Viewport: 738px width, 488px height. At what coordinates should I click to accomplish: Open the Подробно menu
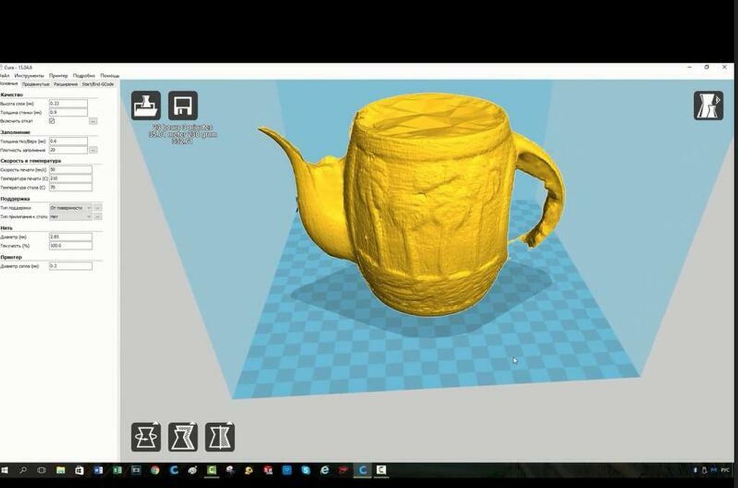point(84,75)
